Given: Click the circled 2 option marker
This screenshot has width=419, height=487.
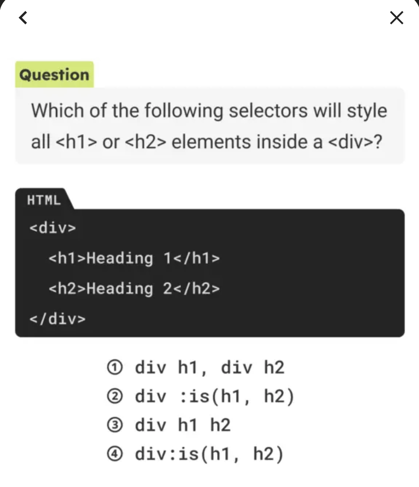Looking at the screenshot, I should (115, 397).
